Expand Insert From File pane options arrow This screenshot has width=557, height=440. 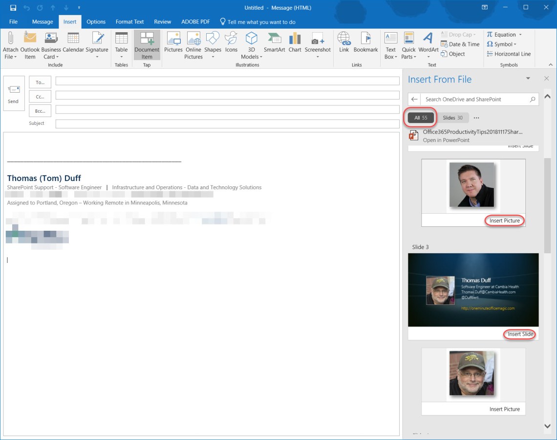click(x=528, y=79)
